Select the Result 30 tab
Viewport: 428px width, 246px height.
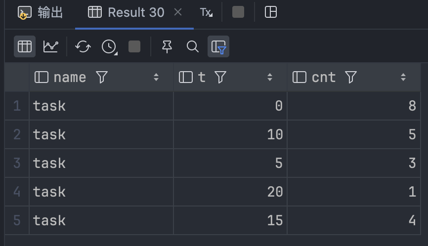[x=127, y=12]
